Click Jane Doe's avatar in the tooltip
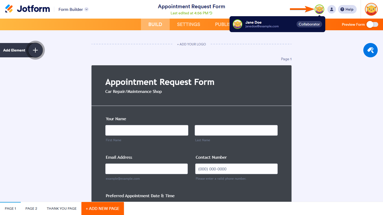 [237, 24]
